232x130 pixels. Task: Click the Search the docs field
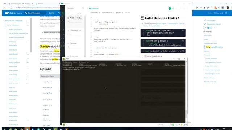coord(35,13)
